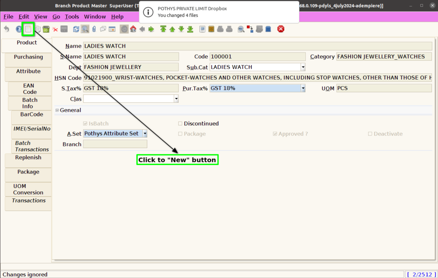Open the Sub.Cat dropdown

click(303, 67)
